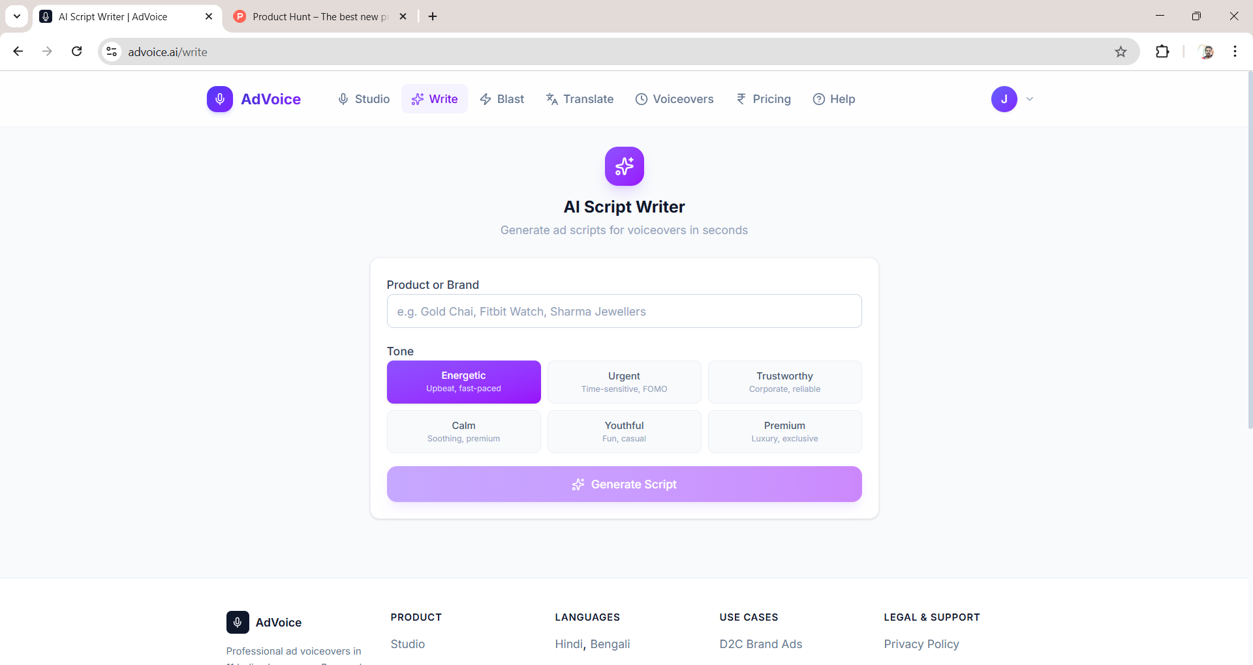Choose the Calm tone
This screenshot has height=665, width=1253.
pyautogui.click(x=464, y=432)
